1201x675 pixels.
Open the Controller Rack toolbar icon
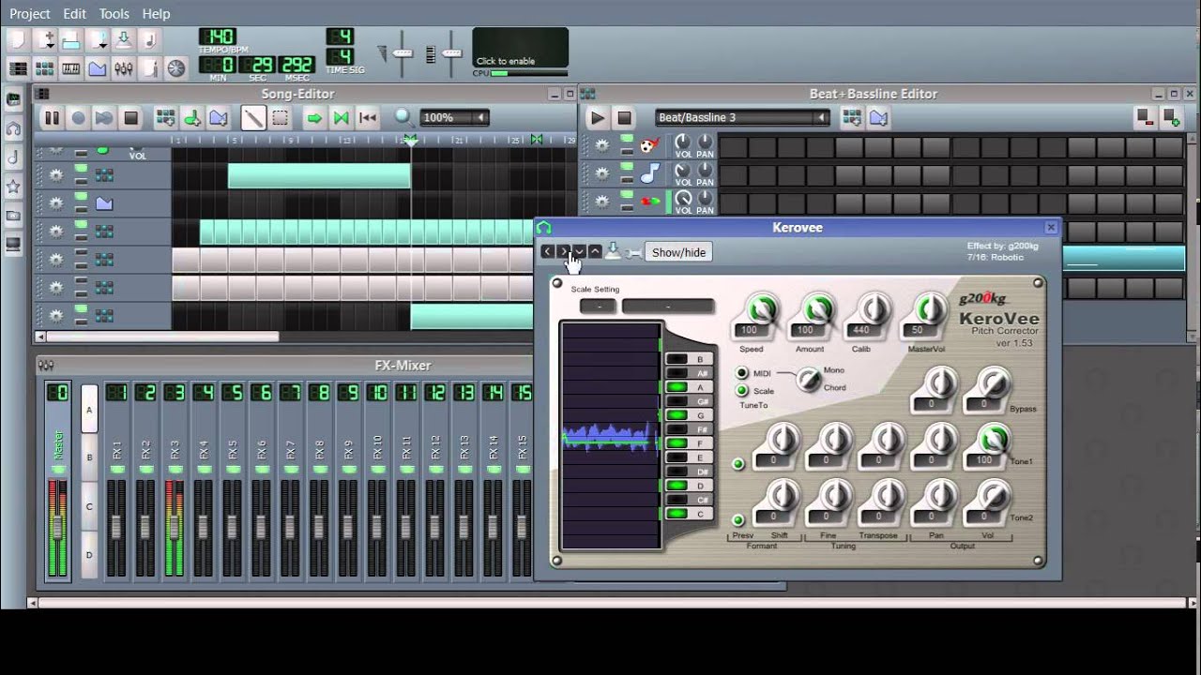coord(175,68)
